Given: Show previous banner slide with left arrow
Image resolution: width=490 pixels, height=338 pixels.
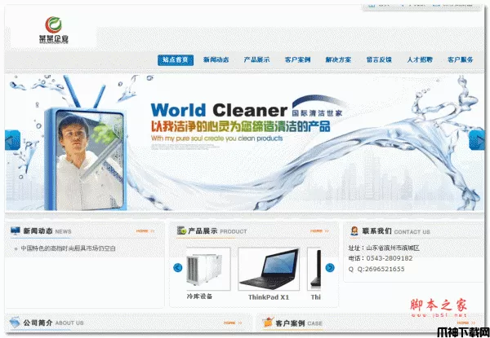Looking at the screenshot, I should click(x=12, y=140).
